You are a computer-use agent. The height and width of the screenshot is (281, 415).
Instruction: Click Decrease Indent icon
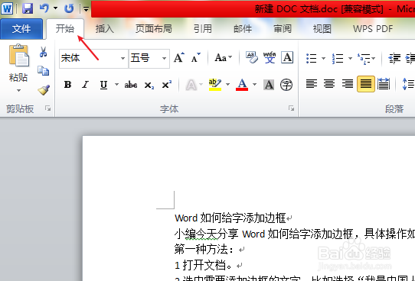394,58
